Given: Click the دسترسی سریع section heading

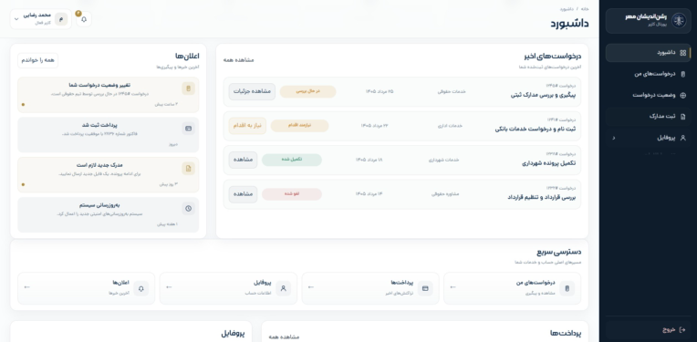Looking at the screenshot, I should pyautogui.click(x=558, y=252).
